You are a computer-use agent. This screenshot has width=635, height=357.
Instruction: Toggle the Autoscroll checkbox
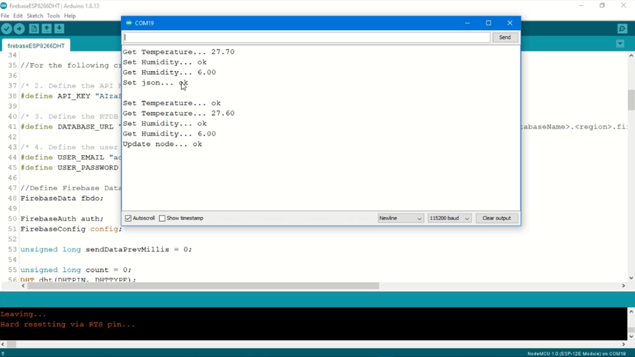(129, 218)
